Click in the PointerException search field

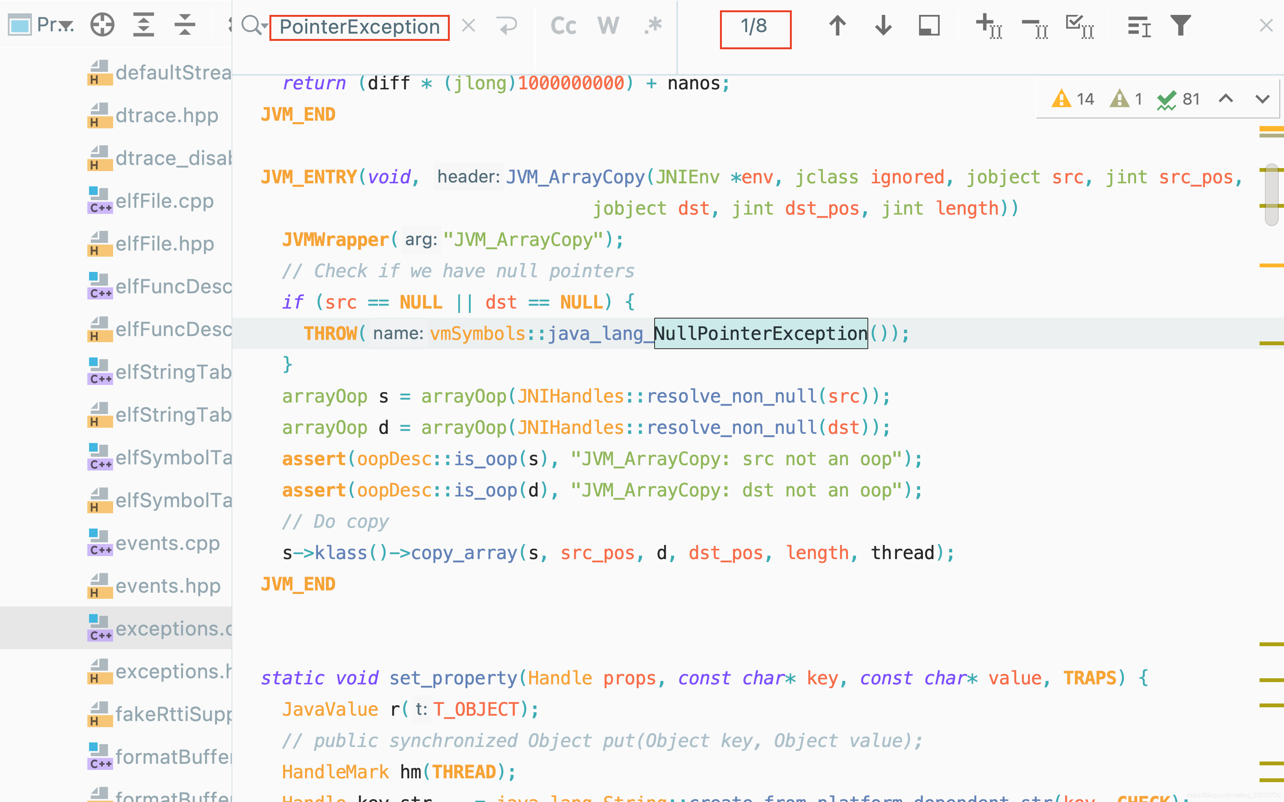click(x=359, y=27)
